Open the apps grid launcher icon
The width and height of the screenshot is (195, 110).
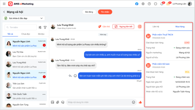coord(4,4)
